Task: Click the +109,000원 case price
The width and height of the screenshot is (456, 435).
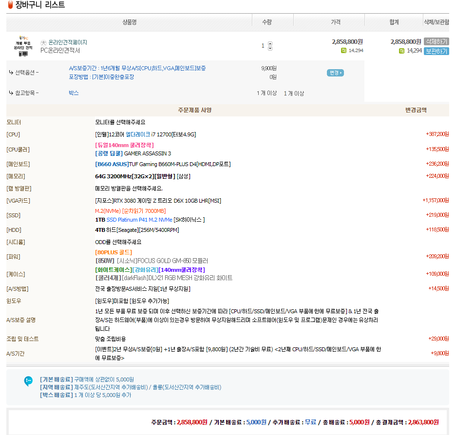Action: click(437, 274)
